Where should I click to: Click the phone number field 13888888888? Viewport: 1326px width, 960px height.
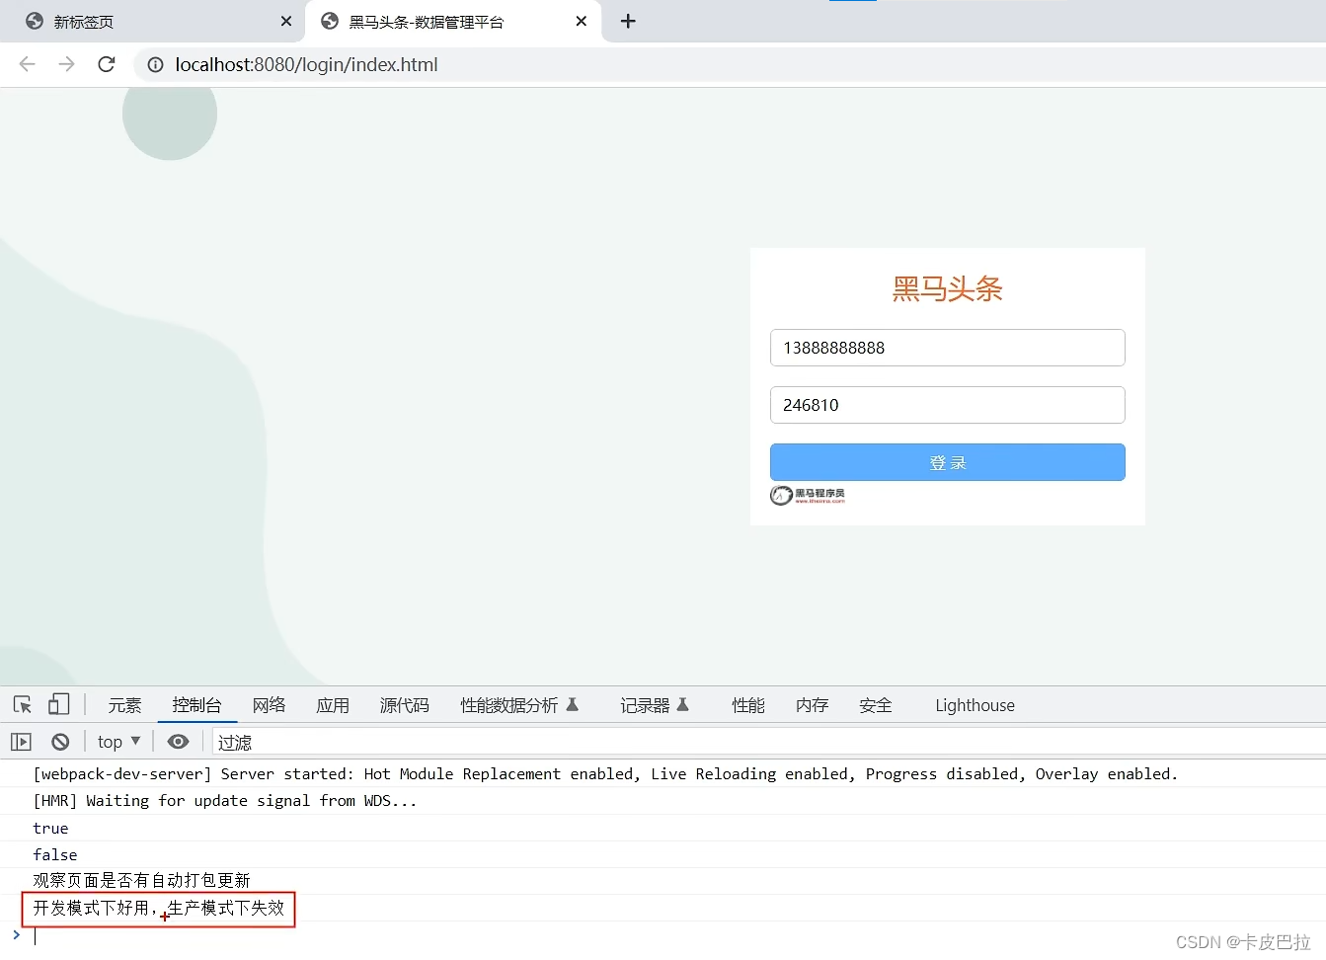click(947, 348)
